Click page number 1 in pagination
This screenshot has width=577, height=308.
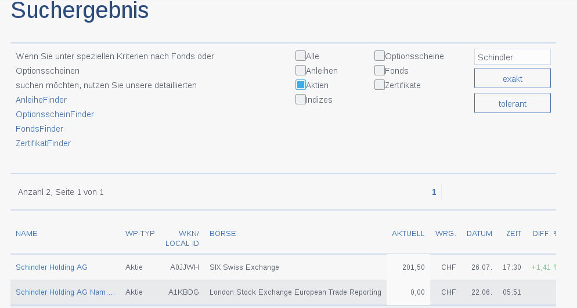434,192
